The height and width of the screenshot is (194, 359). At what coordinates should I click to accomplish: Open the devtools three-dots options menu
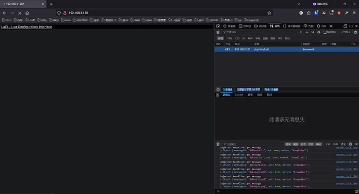coord(351,26)
